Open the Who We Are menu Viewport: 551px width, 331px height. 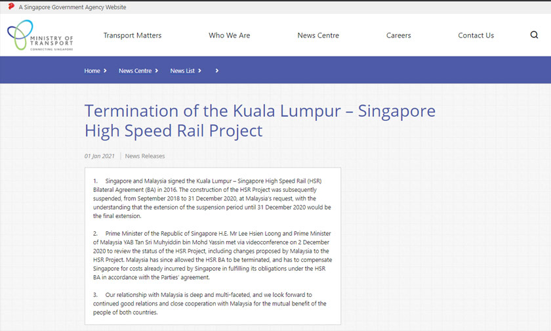229,35
